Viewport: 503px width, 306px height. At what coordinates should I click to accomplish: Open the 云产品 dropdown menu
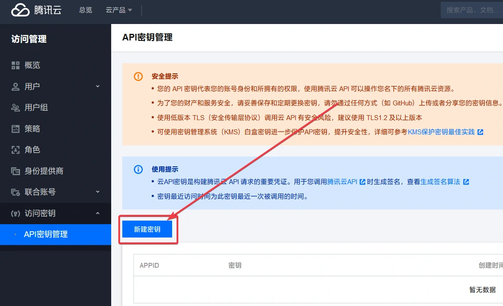119,10
